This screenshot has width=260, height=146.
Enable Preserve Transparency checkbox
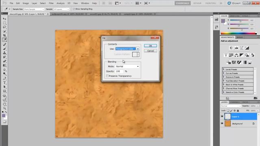tap(107, 76)
